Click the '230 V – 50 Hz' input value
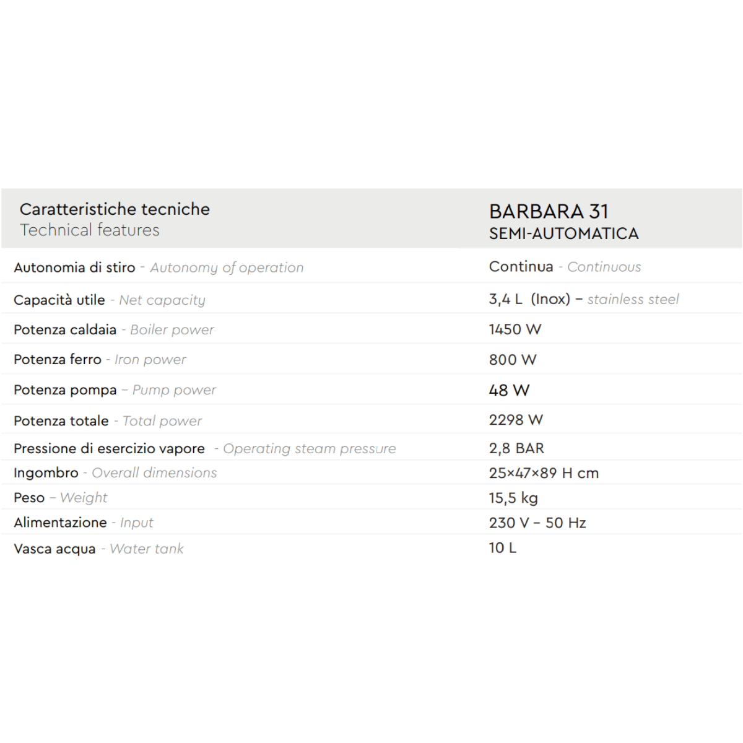The width and height of the screenshot is (743, 743). tap(537, 523)
